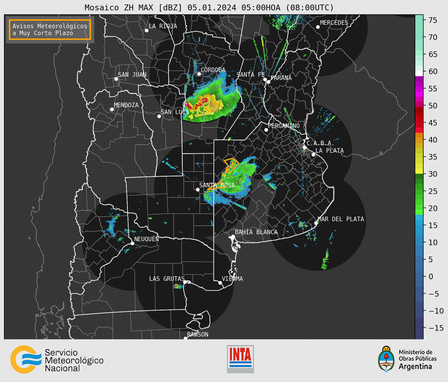Click the radar echo cluster near Las Grutas

177,286
